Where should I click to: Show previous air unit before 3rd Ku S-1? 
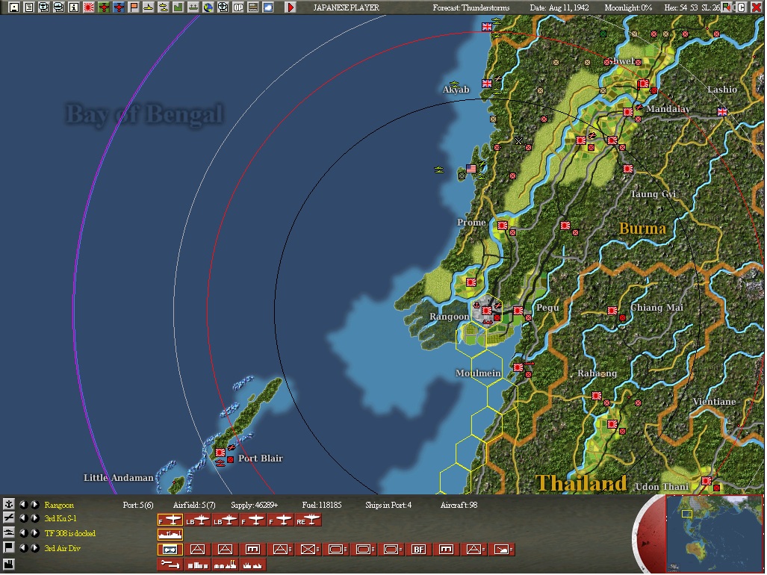click(22, 517)
